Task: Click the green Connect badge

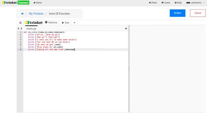Action: (23, 3)
